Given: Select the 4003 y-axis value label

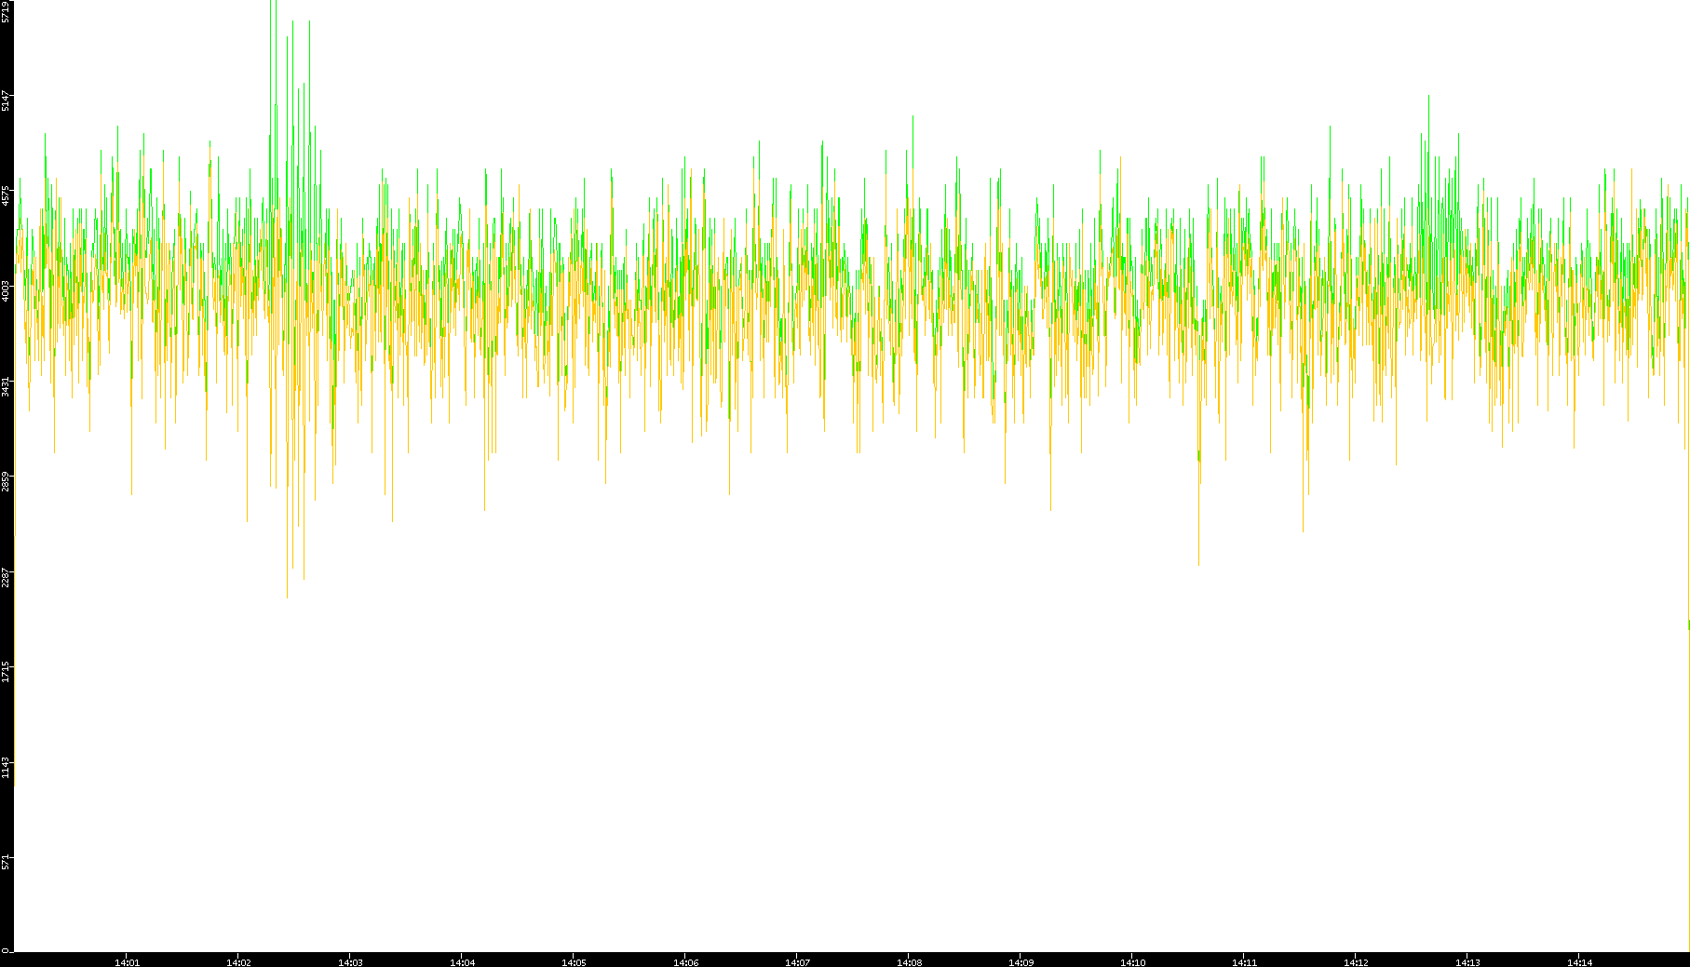Looking at the screenshot, I should coord(6,290).
